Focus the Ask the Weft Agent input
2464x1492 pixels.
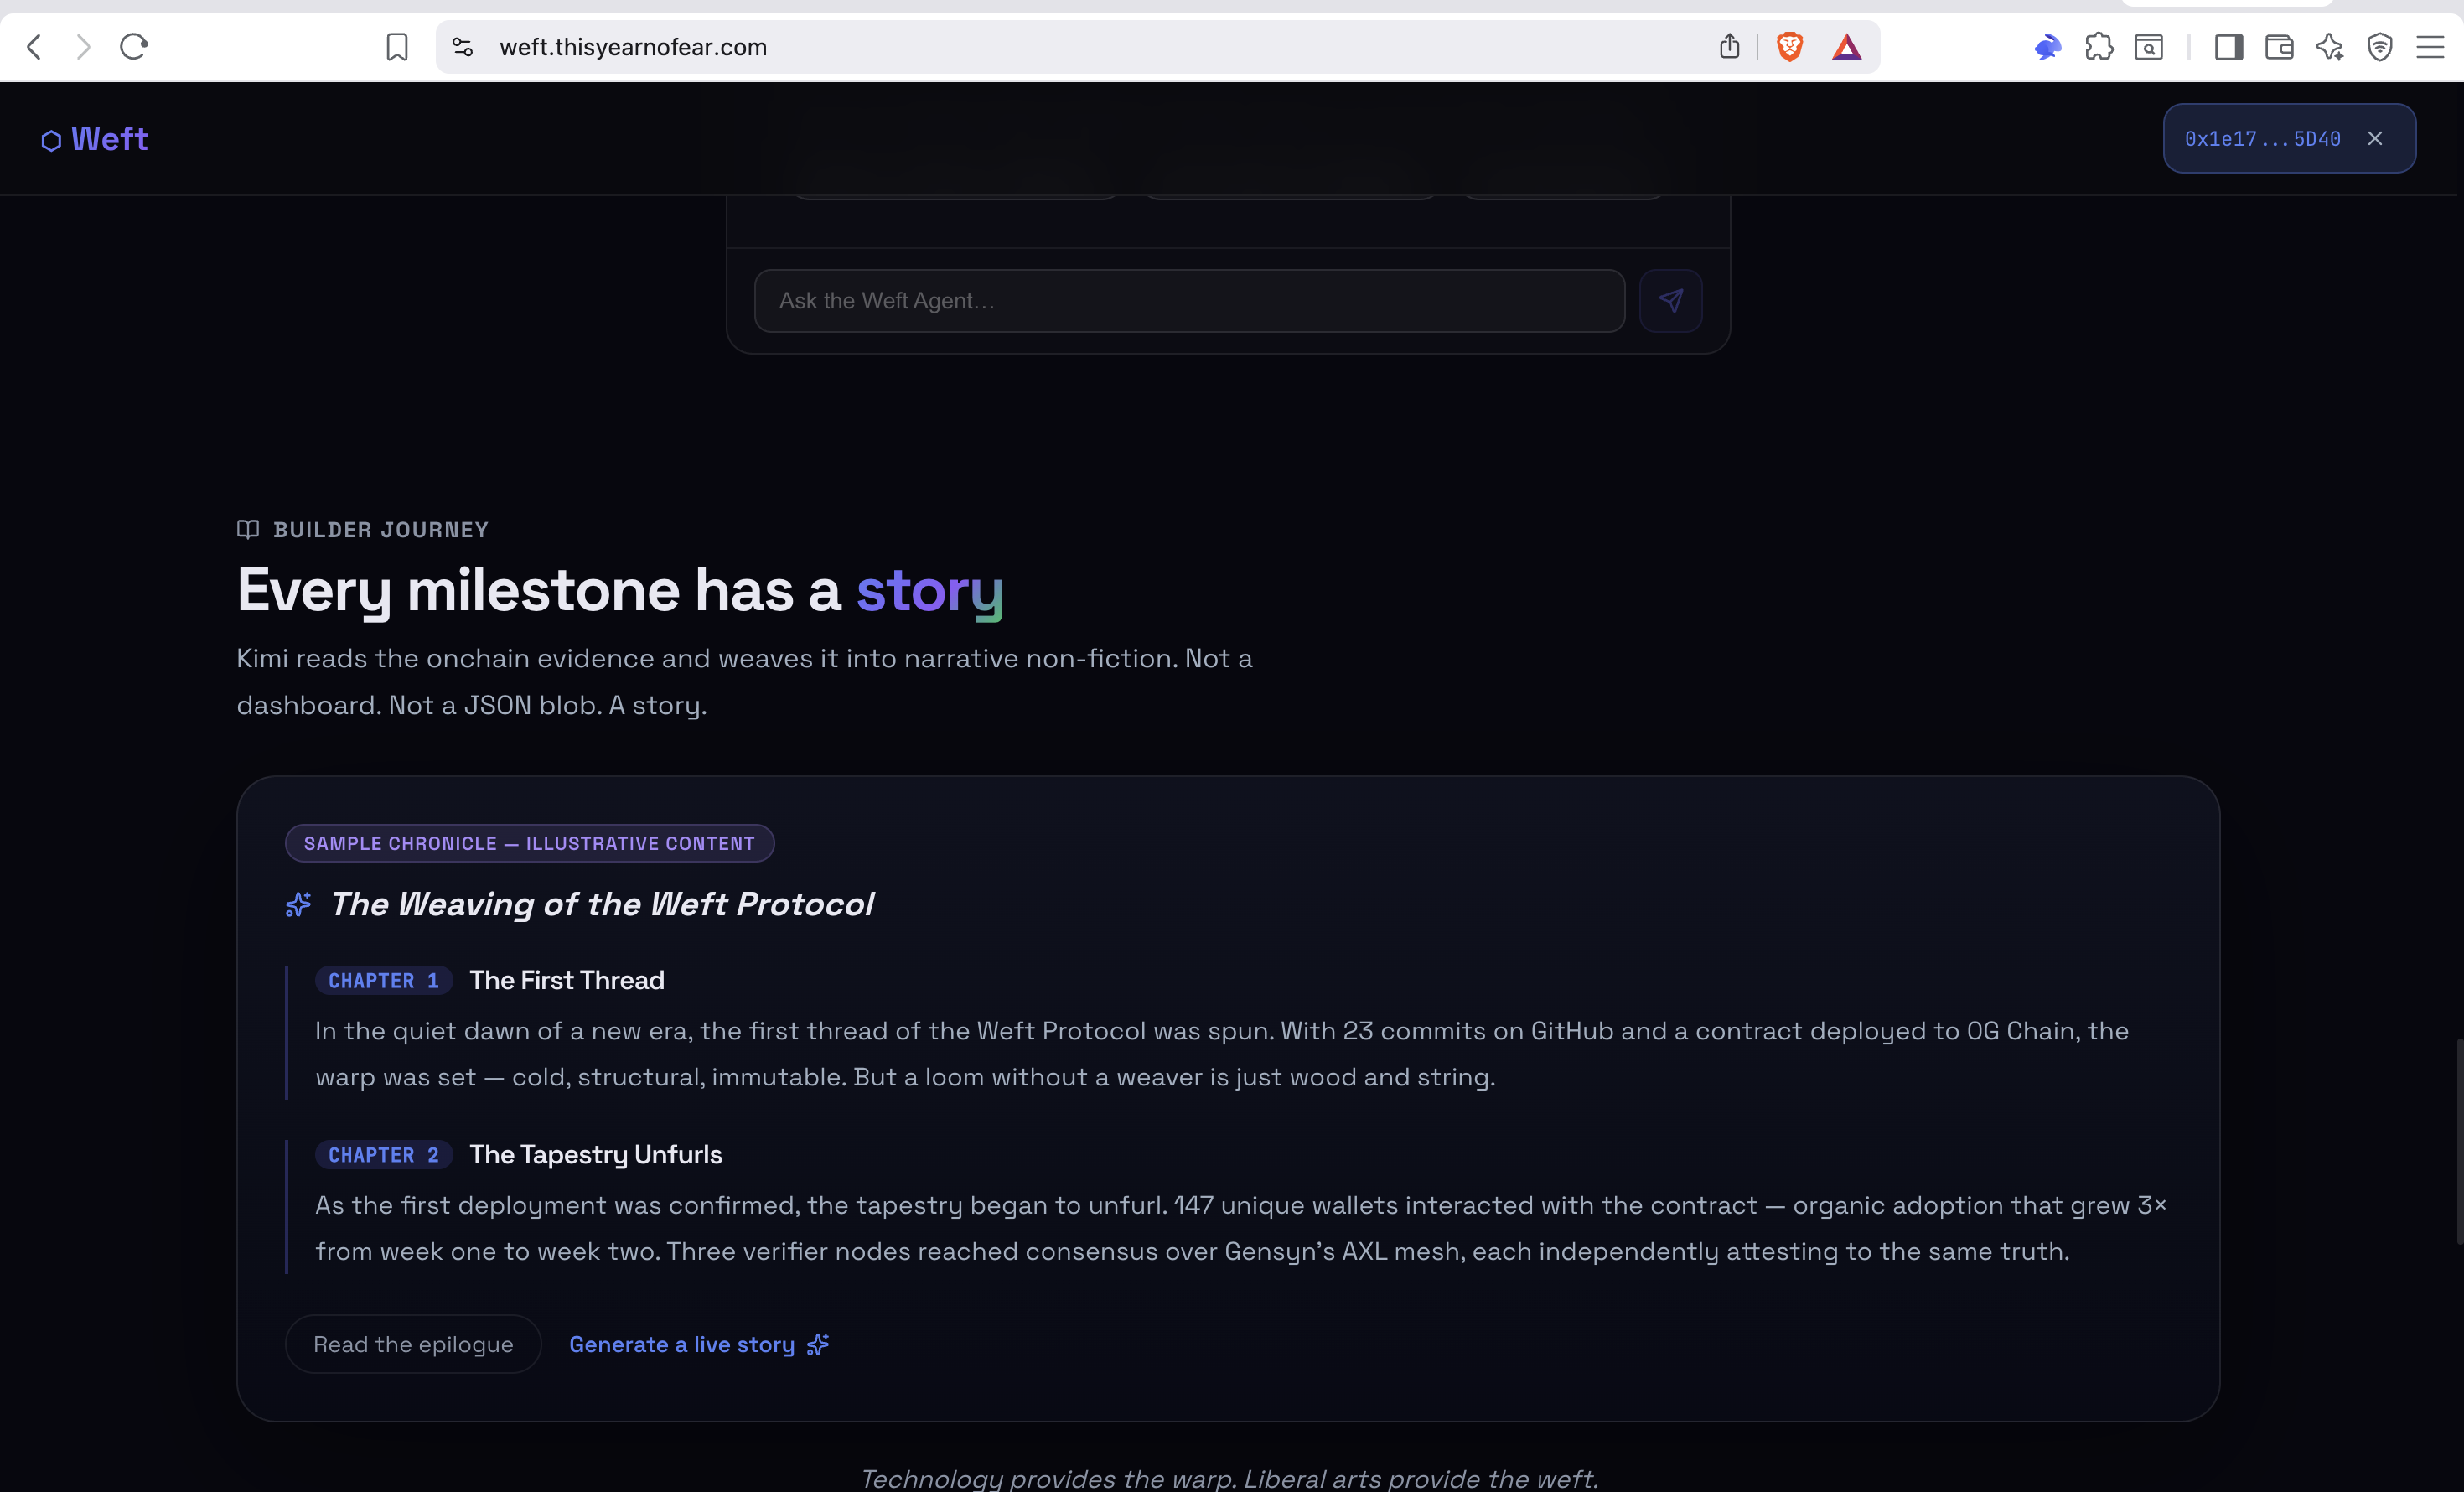click(x=1189, y=301)
